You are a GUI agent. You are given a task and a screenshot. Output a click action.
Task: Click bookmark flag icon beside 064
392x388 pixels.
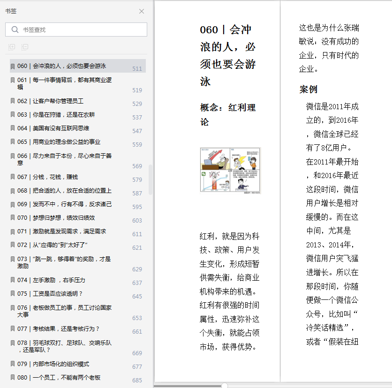(13, 128)
